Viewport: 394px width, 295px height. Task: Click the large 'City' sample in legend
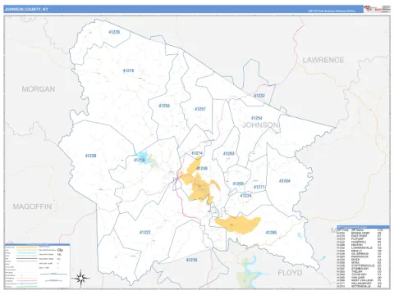(x=60, y=250)
